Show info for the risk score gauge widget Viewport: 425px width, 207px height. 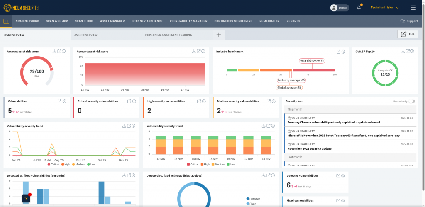tap(64, 51)
